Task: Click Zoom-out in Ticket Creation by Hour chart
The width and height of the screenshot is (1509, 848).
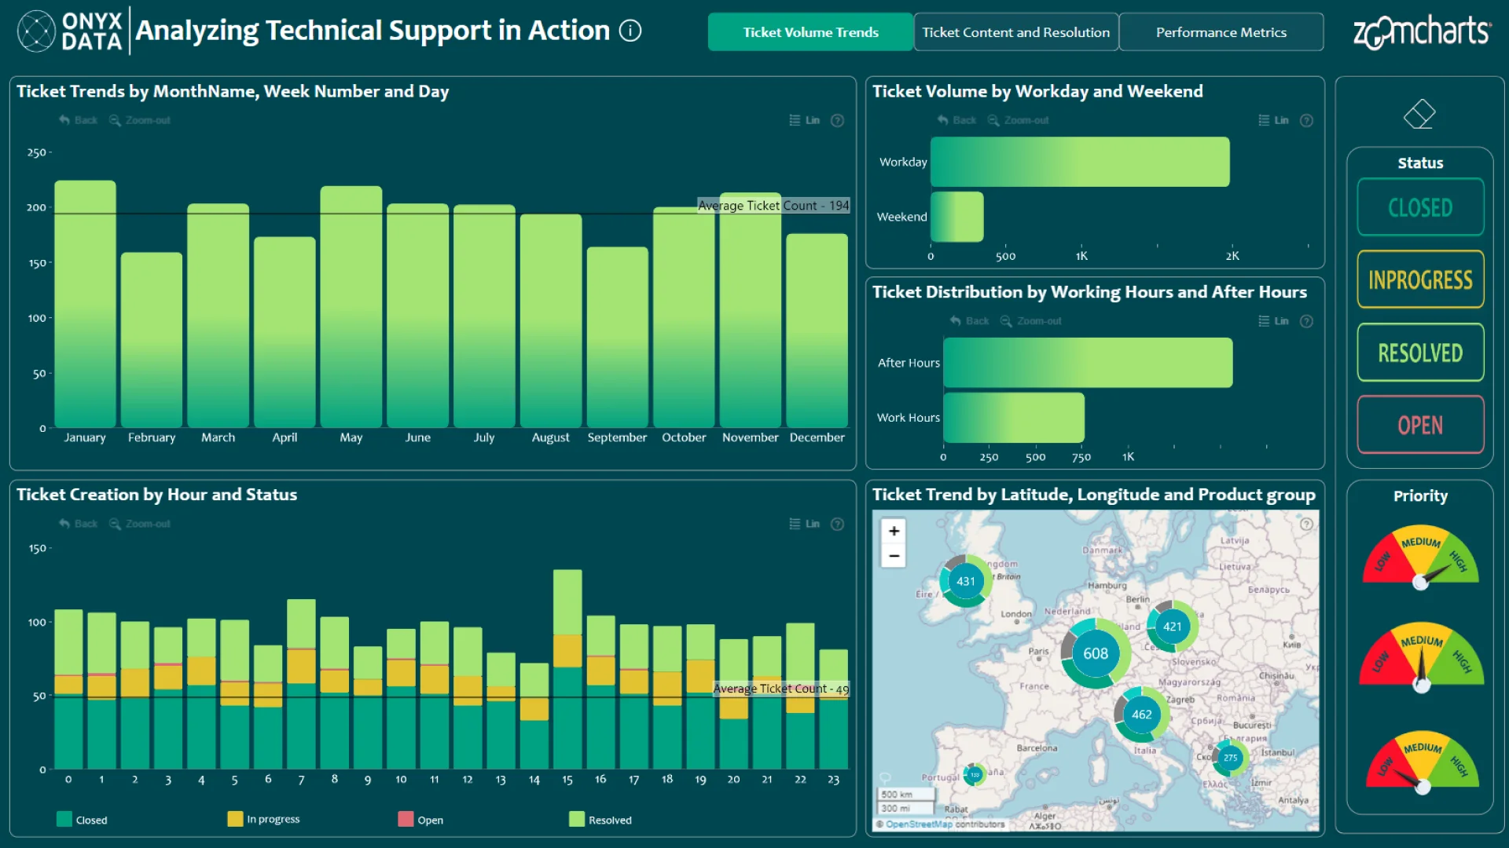Action: (140, 524)
